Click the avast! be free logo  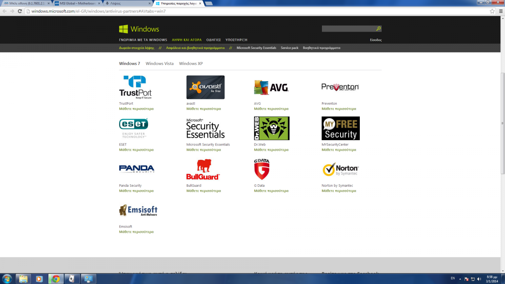pyautogui.click(x=205, y=87)
